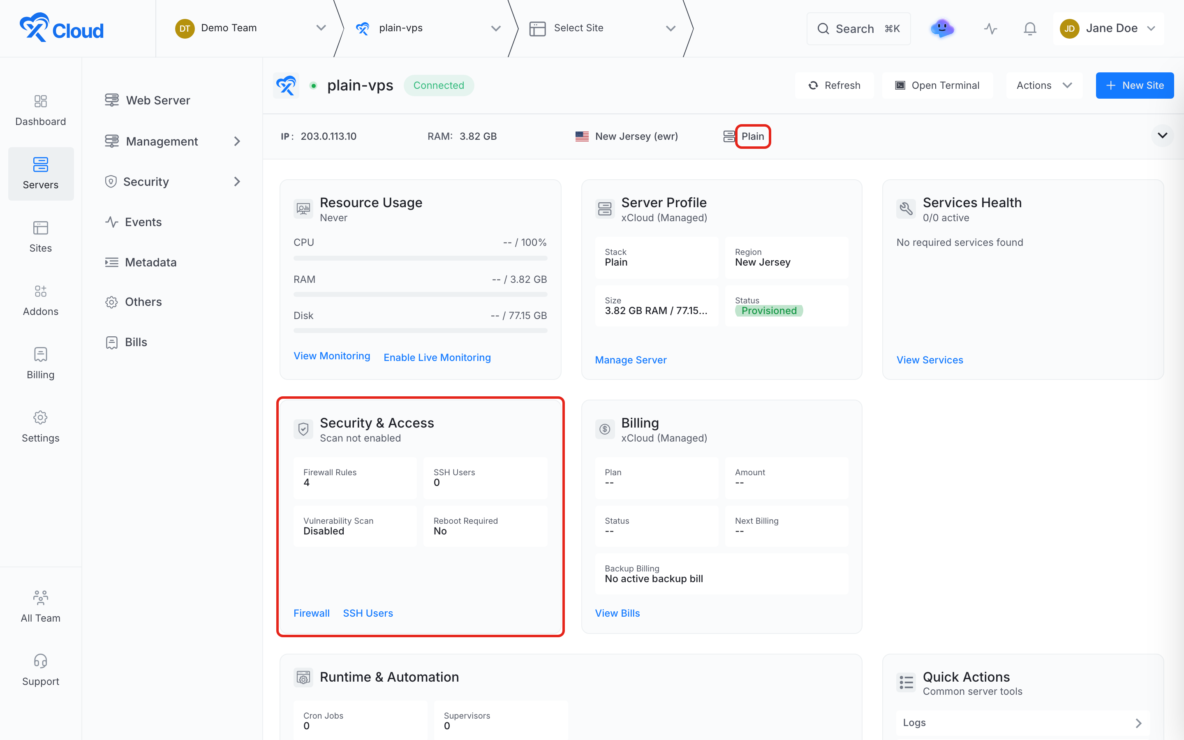Click the Refresh button
Viewport: 1184px width, 740px height.
tap(835, 86)
